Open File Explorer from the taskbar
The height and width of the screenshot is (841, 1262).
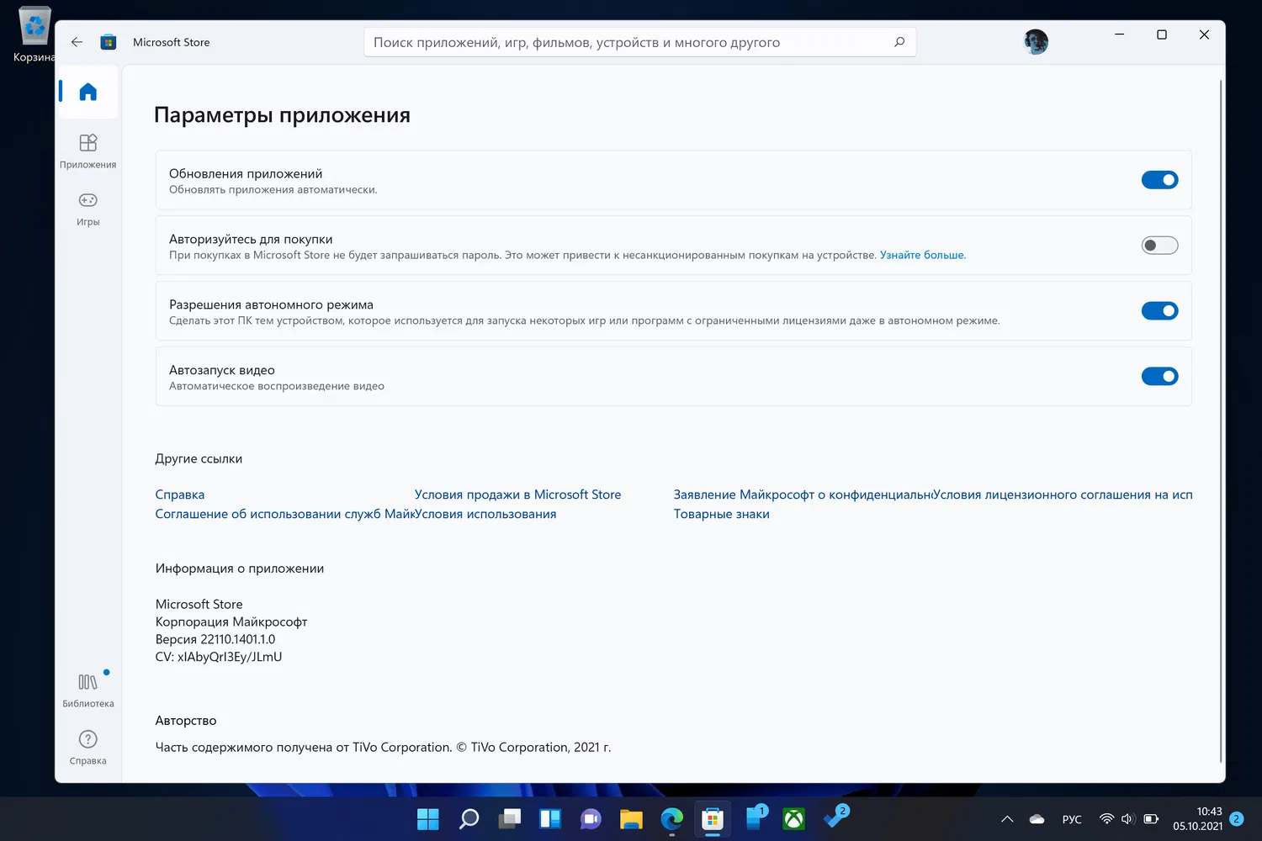[631, 818]
